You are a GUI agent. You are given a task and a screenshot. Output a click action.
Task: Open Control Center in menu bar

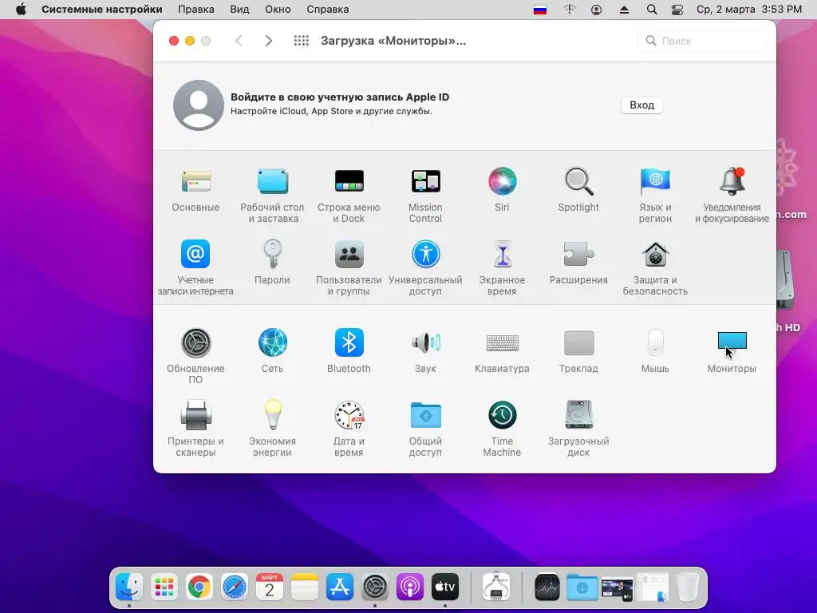point(677,10)
